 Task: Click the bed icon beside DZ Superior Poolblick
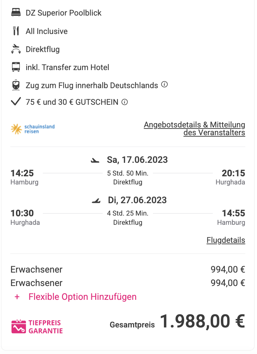click(x=16, y=12)
